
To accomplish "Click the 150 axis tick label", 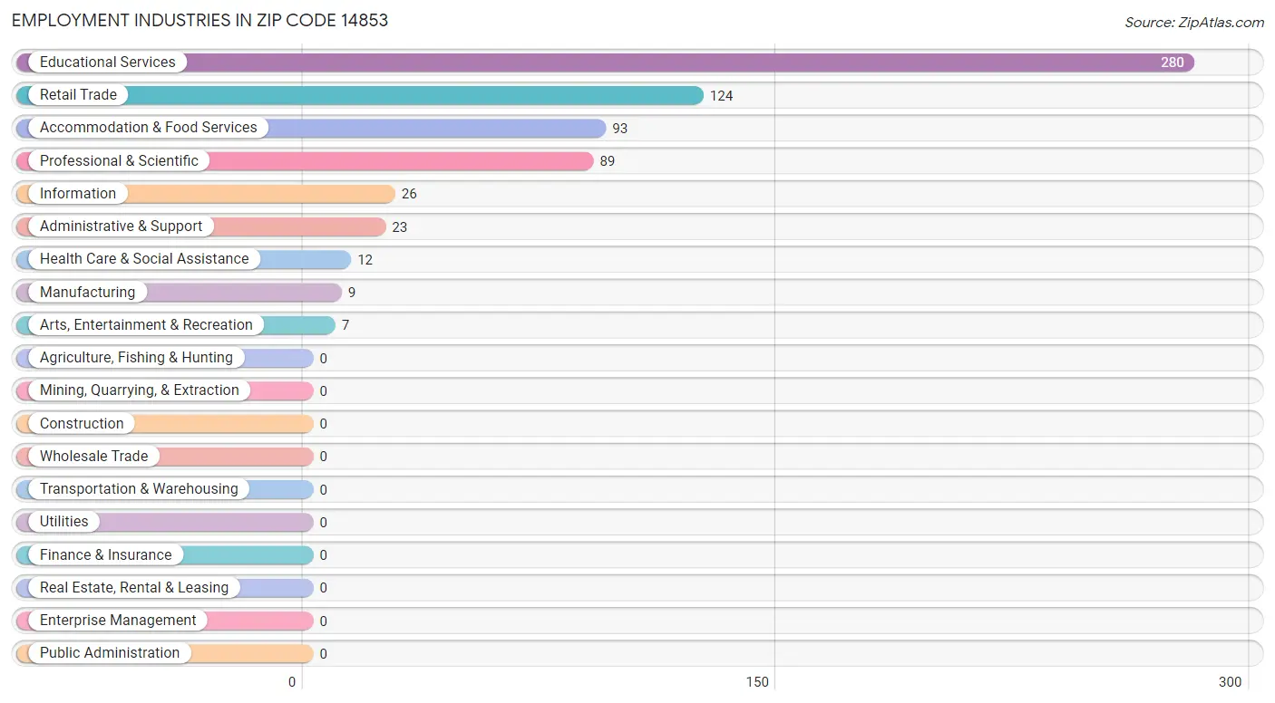I will [758, 682].
